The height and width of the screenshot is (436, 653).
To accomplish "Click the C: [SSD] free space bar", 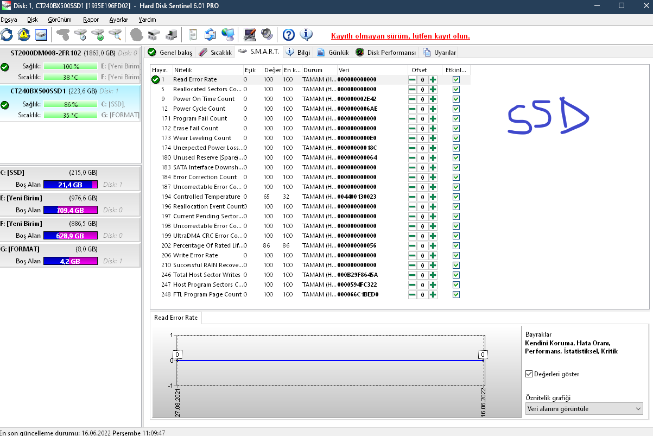I will point(70,185).
